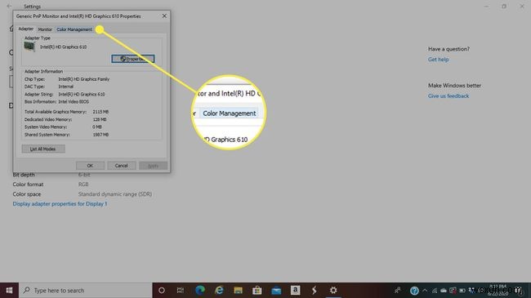This screenshot has width=531, height=298.
Task: Select Settings gear on taskbar
Action: click(x=333, y=290)
